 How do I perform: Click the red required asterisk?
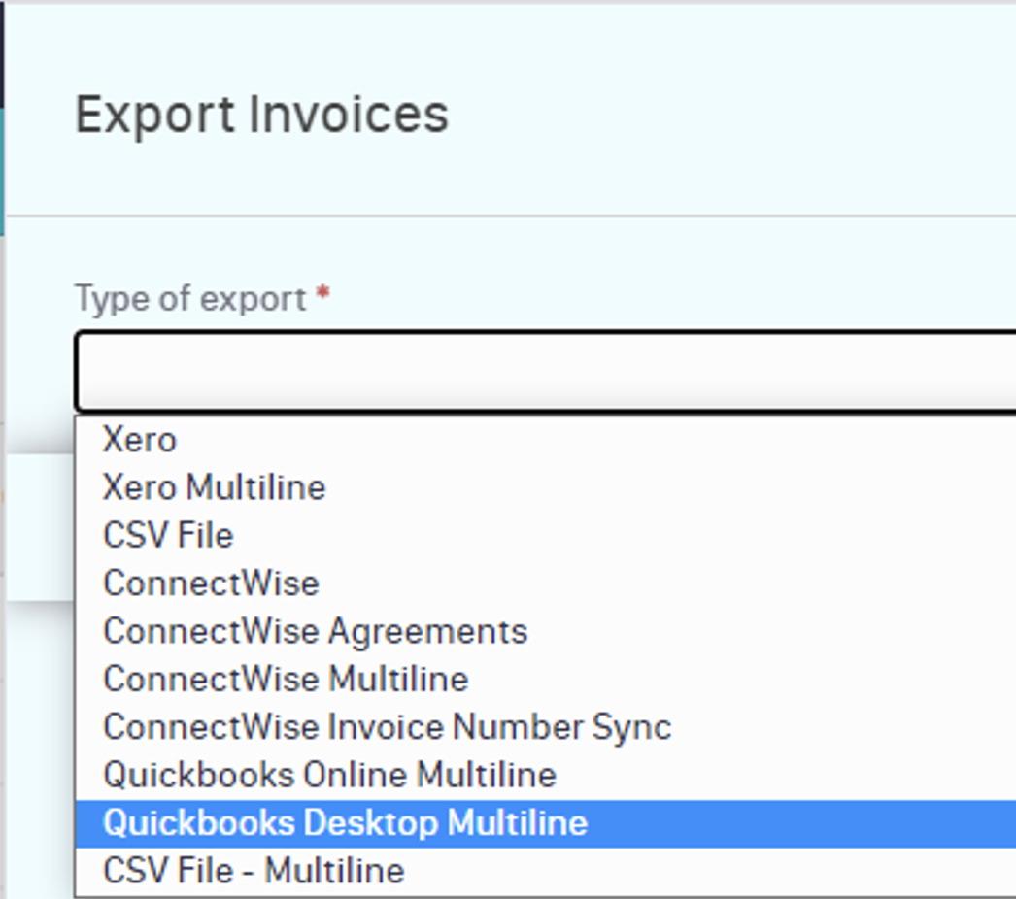pos(322,296)
